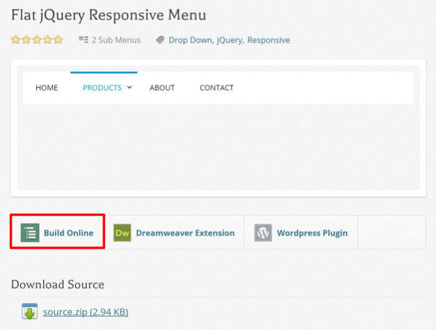
Task: Open the Wordpress Plugin link
Action: pos(312,233)
